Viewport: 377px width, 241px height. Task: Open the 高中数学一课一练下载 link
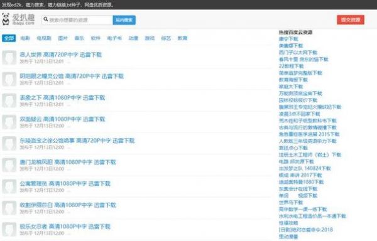[303, 210]
